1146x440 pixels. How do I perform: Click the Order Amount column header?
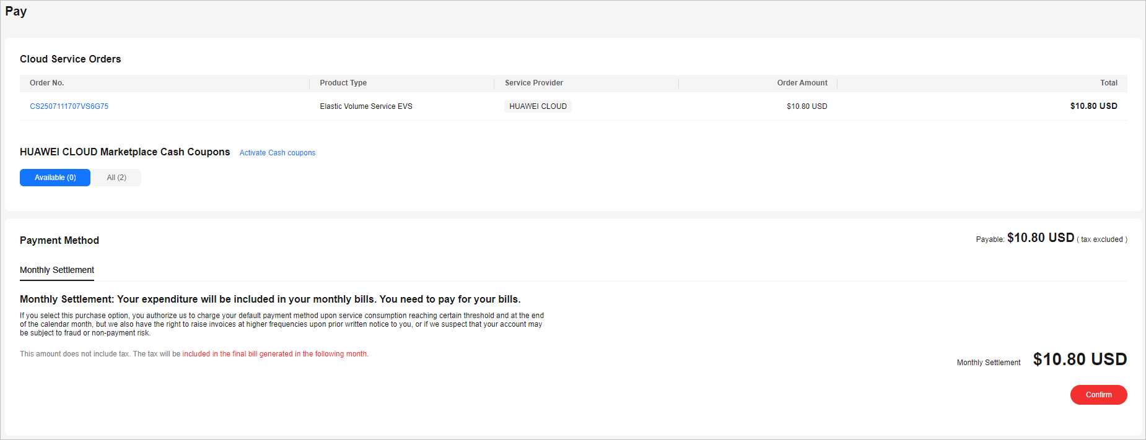coord(802,83)
